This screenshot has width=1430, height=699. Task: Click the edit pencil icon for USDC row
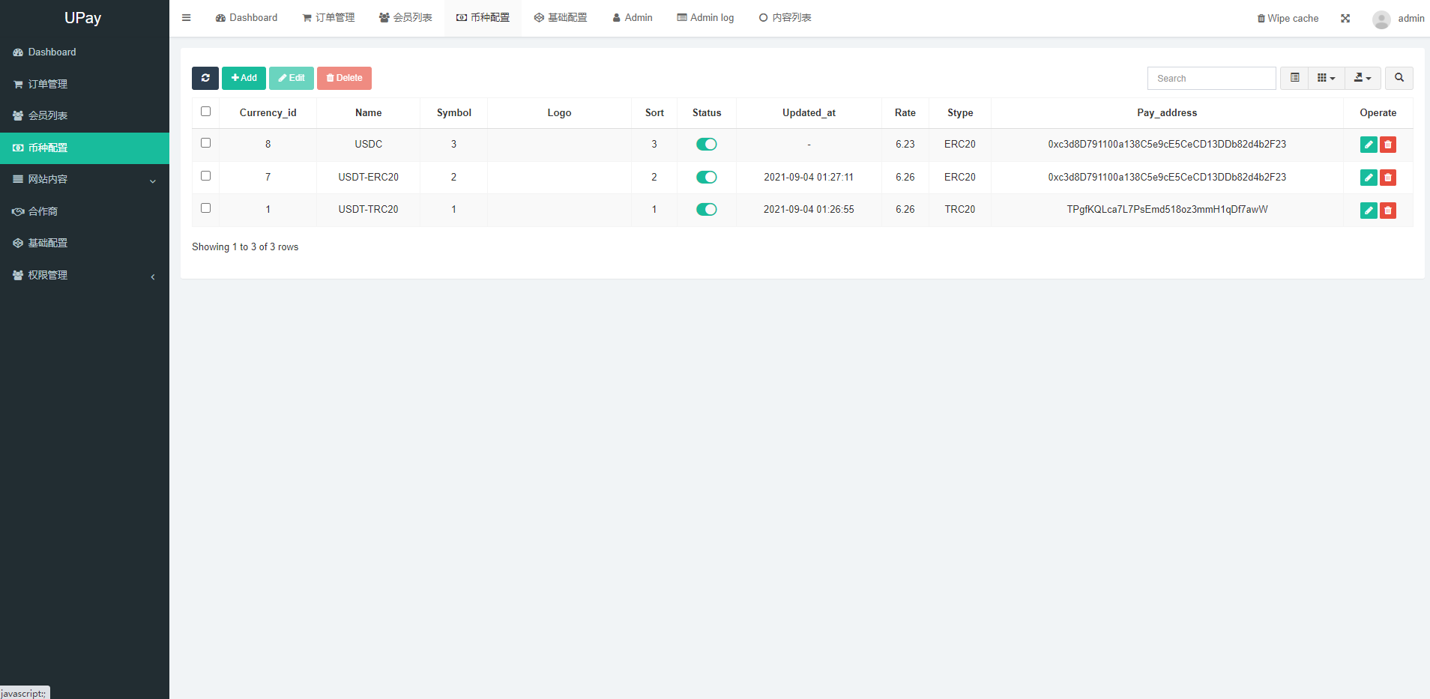pos(1369,145)
